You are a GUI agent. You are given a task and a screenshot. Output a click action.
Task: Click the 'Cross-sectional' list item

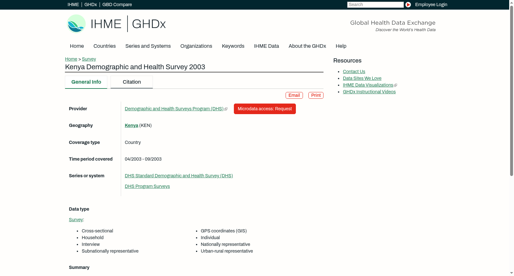tap(97, 231)
